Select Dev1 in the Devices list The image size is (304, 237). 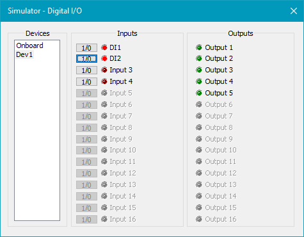pyautogui.click(x=24, y=54)
